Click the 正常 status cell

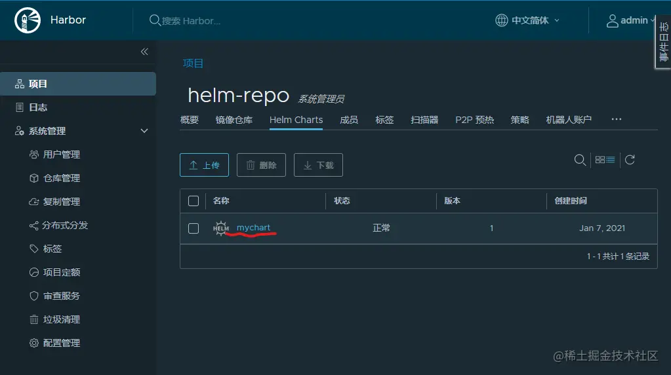[381, 228]
